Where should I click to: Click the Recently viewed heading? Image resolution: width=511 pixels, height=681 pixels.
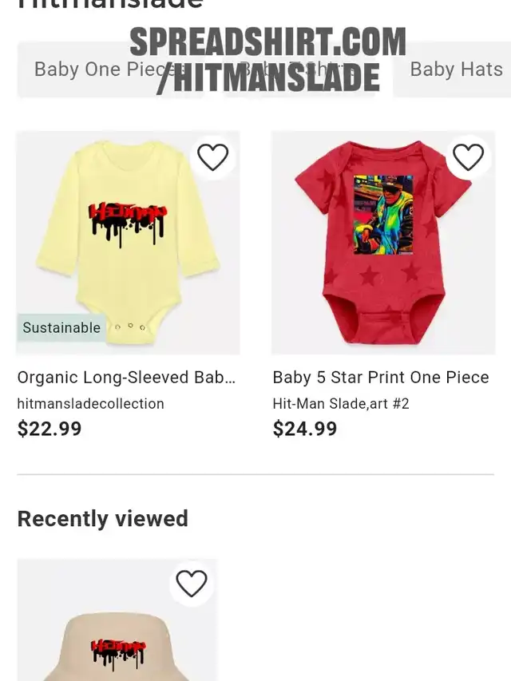click(x=102, y=519)
